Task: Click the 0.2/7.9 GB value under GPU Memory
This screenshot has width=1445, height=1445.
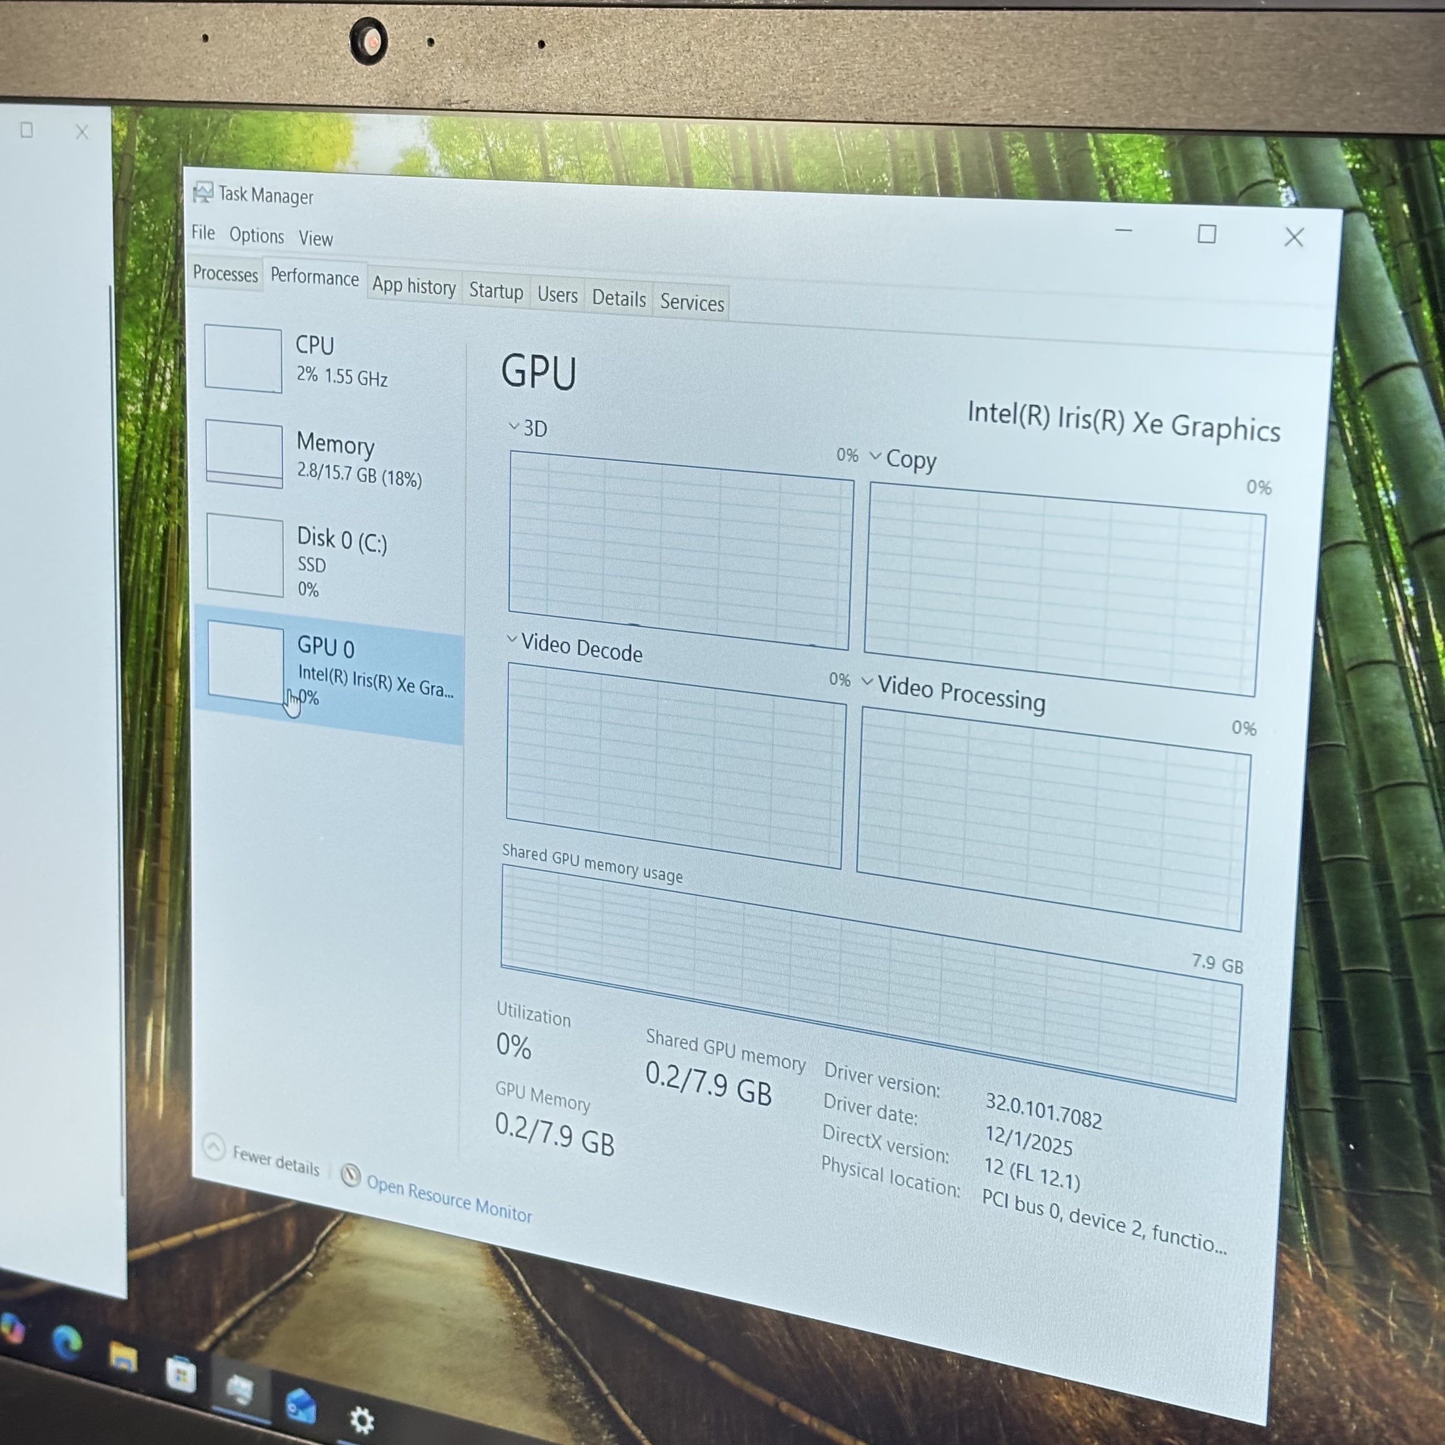Action: tap(554, 1134)
